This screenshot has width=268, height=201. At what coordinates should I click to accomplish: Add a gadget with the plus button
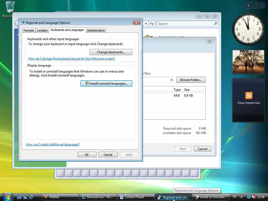click(248, 5)
